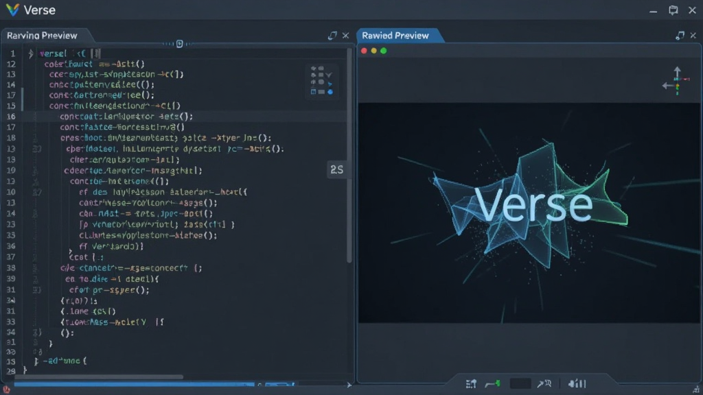Click the small icon at bottom-right corner
This screenshot has height=395, width=703.
click(x=696, y=390)
